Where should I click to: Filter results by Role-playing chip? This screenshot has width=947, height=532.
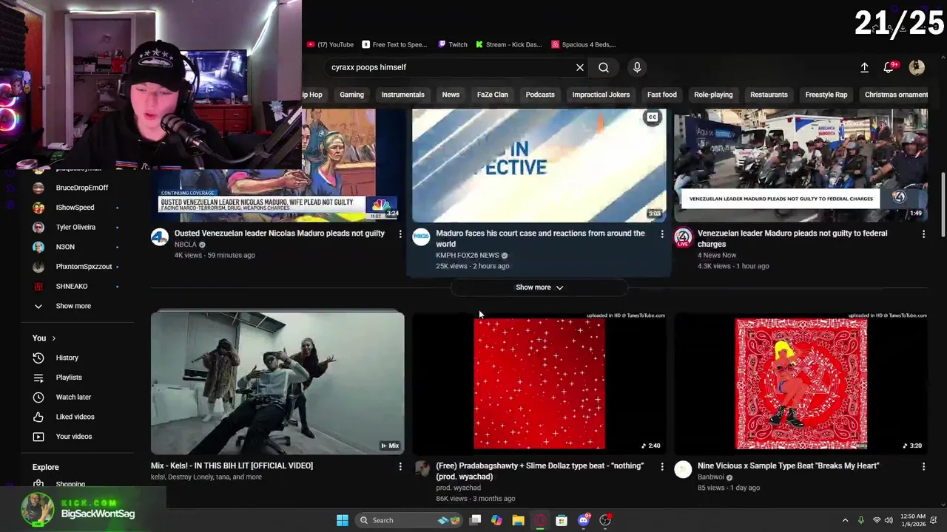(x=713, y=95)
